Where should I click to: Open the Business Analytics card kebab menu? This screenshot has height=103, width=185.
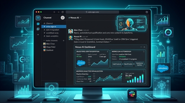point(144,71)
